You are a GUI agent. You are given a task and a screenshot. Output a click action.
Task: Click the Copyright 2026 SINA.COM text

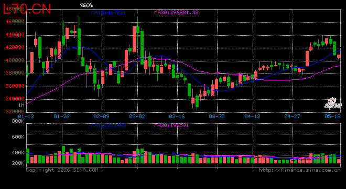pyautogui.click(x=62, y=170)
